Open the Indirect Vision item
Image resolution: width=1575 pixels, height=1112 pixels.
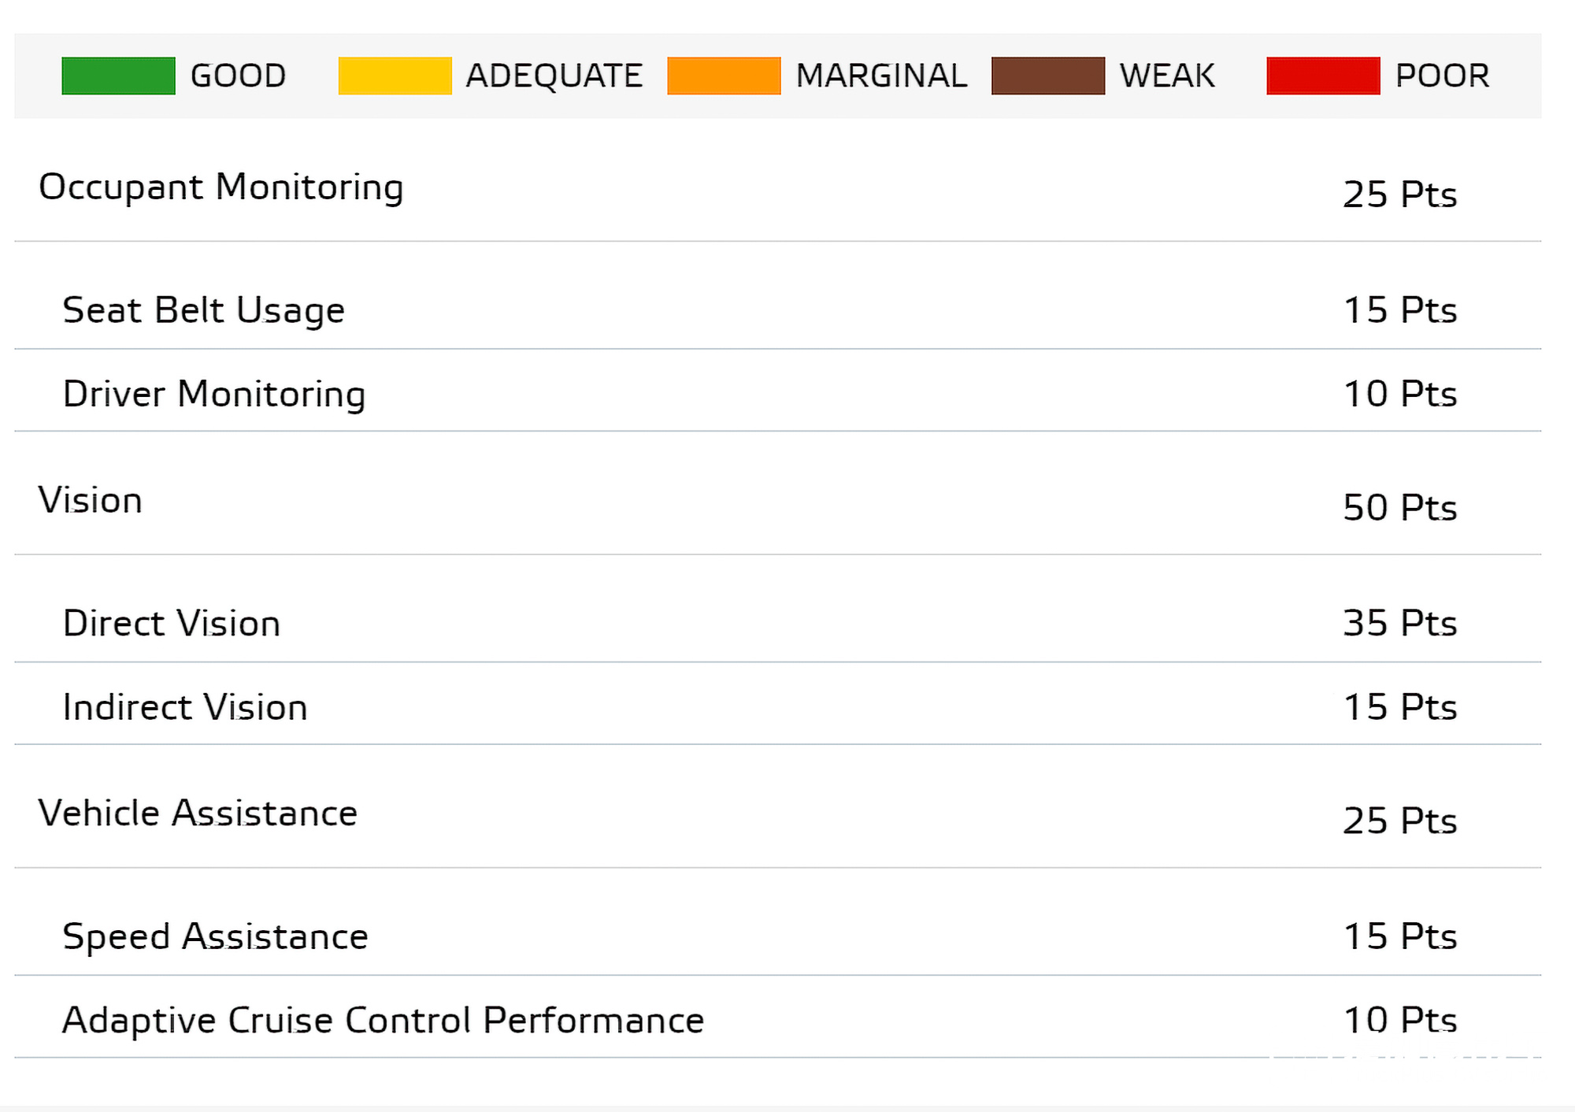coord(185,707)
